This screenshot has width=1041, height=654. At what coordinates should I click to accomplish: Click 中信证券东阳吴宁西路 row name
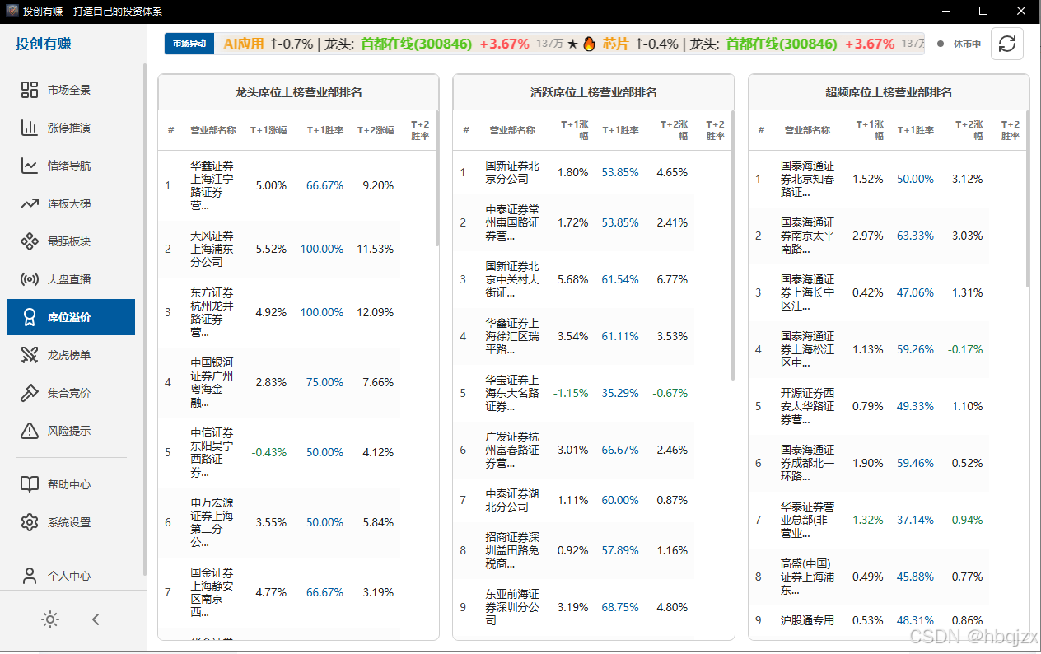tap(212, 452)
